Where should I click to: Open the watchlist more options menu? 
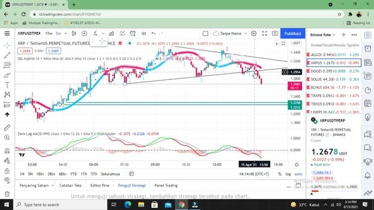click(x=354, y=35)
